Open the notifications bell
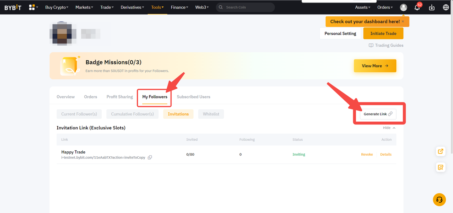The image size is (453, 213). tap(417, 7)
